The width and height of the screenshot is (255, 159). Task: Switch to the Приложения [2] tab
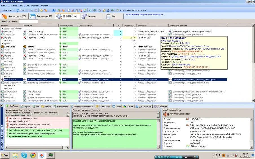click(41, 16)
